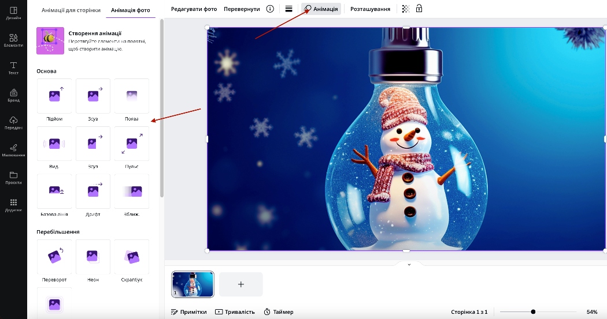Open the Розташування position panel
The height and width of the screenshot is (319, 607).
tap(370, 9)
